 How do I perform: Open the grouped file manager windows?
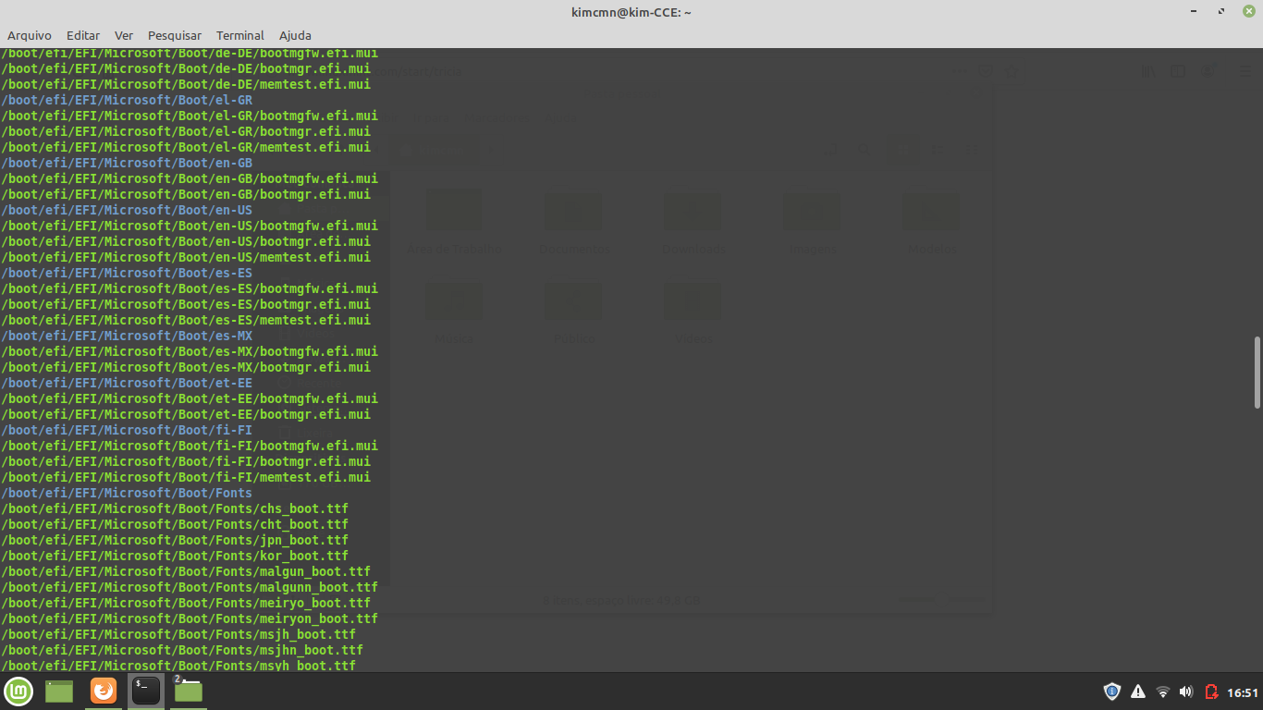(188, 691)
